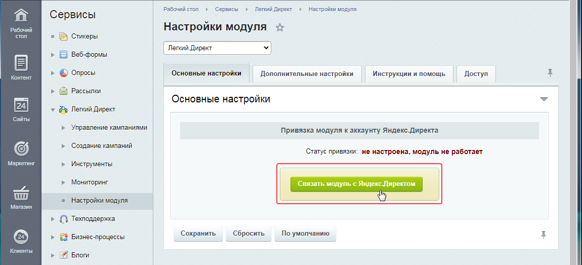The height and width of the screenshot is (265, 582).
Task: Open Инструменты menu item
Action: (92, 164)
